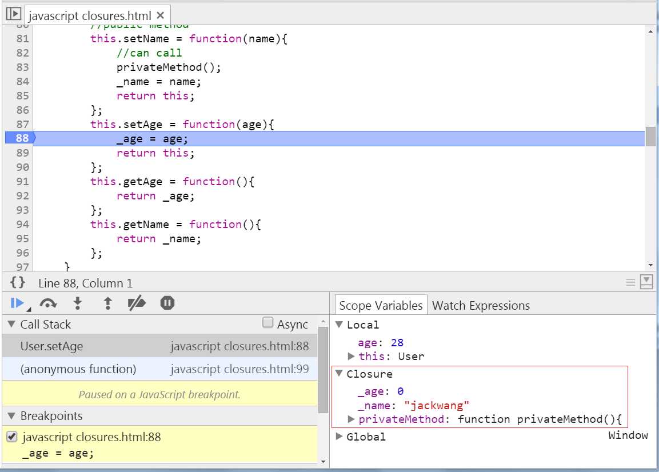Toggle the navigator sidebar icon

click(x=14, y=14)
